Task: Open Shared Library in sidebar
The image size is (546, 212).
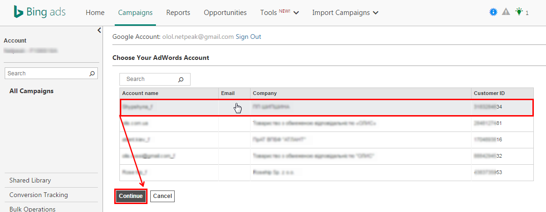Action: [x=30, y=181]
